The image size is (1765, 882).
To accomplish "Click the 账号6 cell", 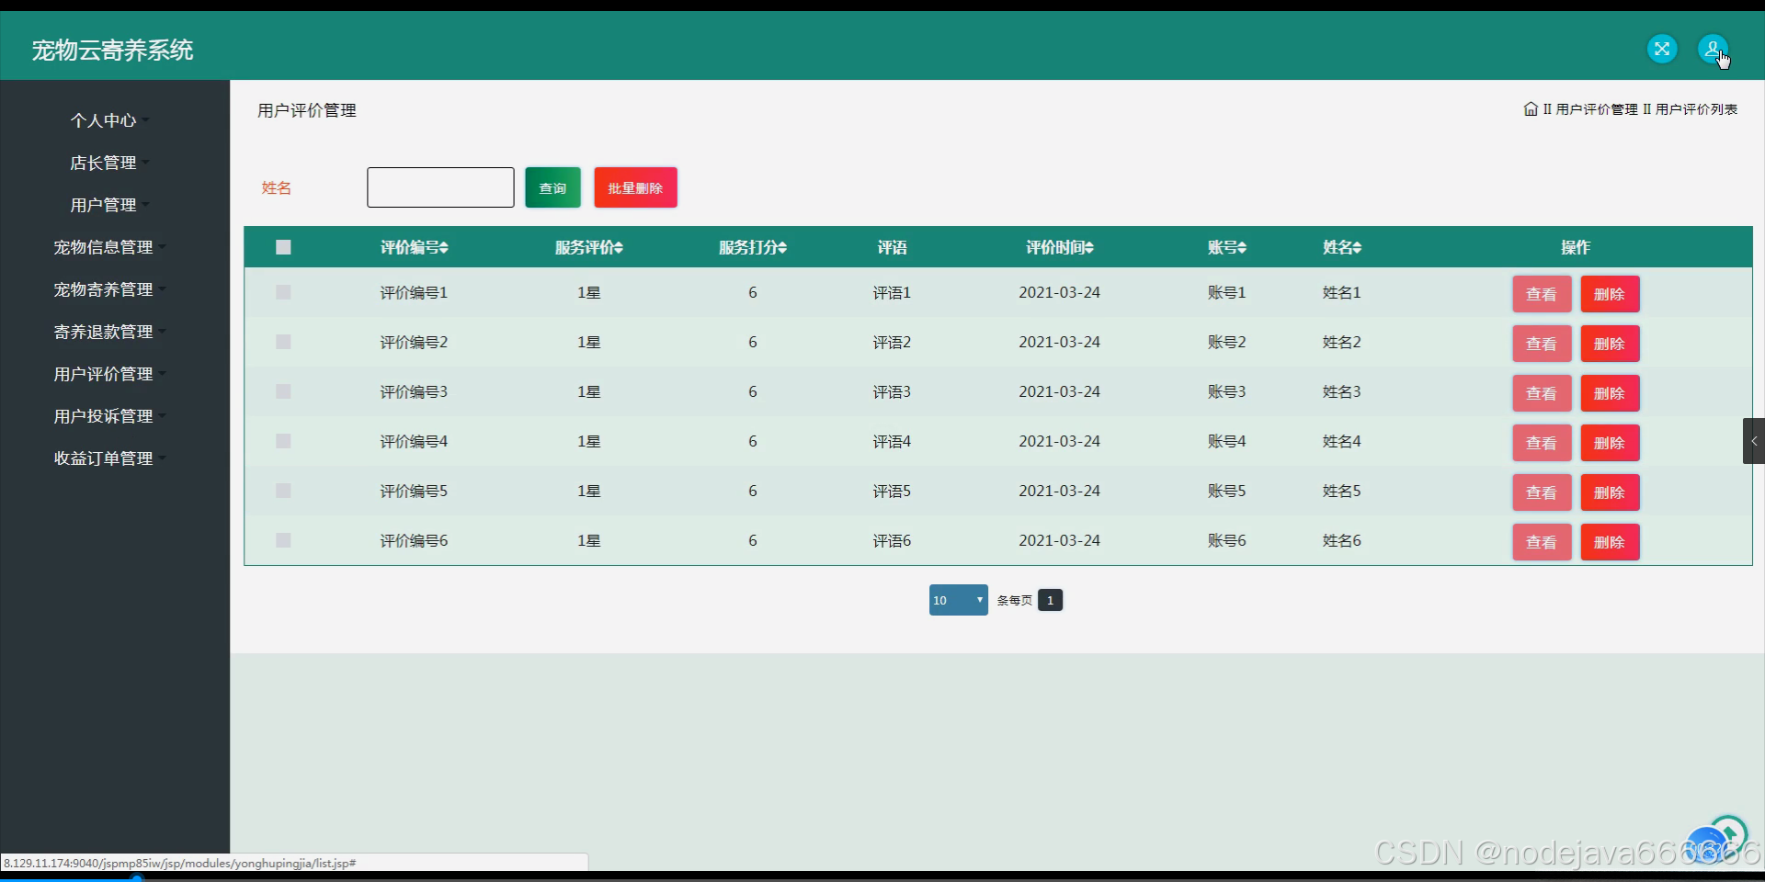I will (1227, 540).
